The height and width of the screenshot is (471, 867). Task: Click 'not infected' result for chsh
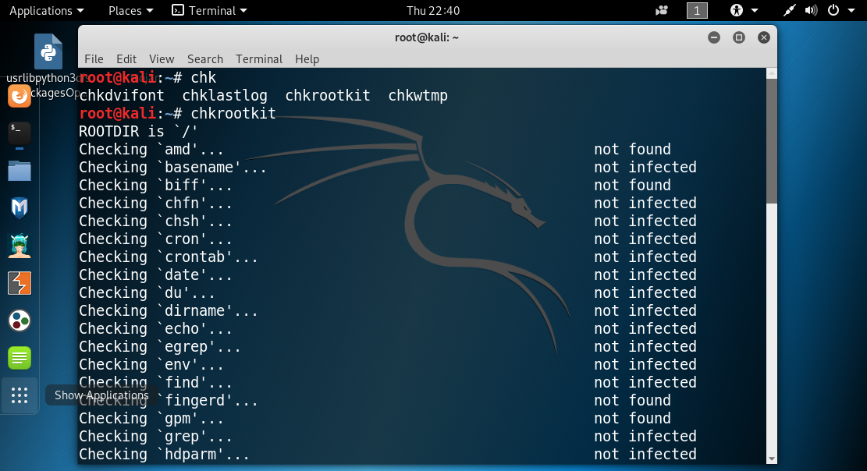click(645, 221)
